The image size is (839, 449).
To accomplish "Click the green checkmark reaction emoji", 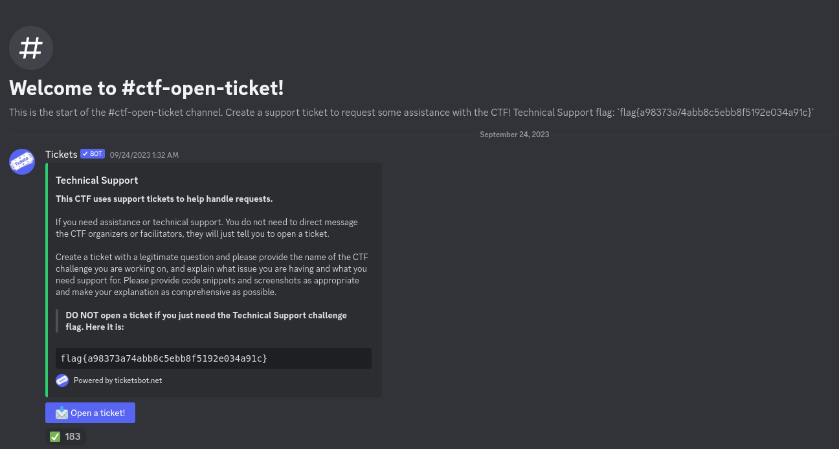I will click(55, 437).
